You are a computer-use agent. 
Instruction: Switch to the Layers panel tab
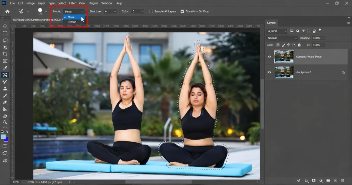[x=271, y=23]
